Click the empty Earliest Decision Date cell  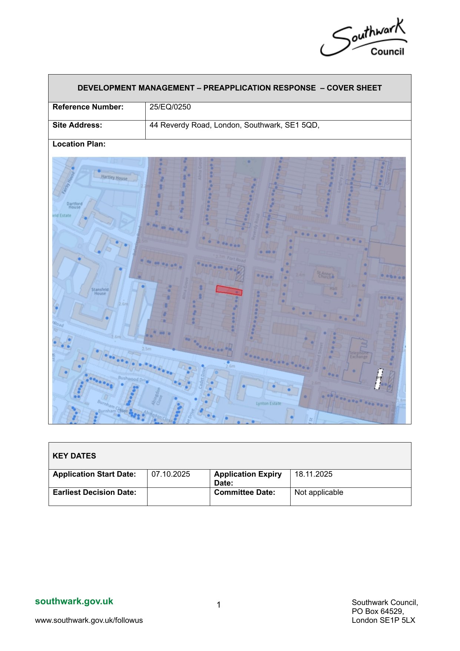178,496
